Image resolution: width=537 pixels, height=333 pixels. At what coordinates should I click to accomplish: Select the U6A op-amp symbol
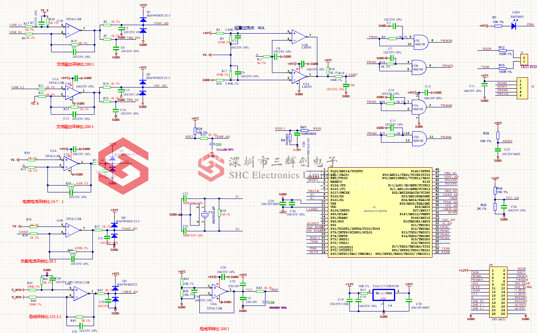tap(220, 291)
